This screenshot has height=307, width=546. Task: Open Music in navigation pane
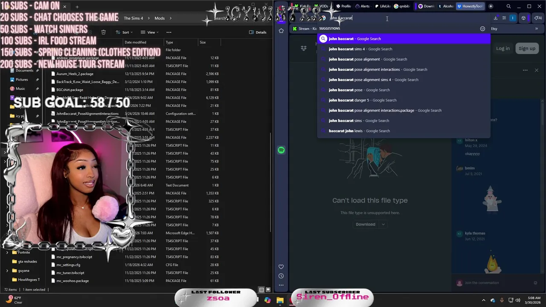[x=20, y=89]
